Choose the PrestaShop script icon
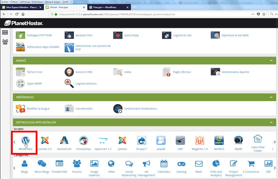The width and height of the screenshot is (278, 179). tap(83, 140)
